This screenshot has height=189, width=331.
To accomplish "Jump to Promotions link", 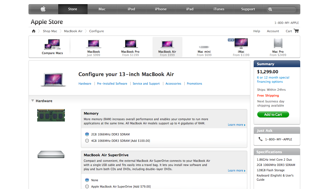I will 194,84.
